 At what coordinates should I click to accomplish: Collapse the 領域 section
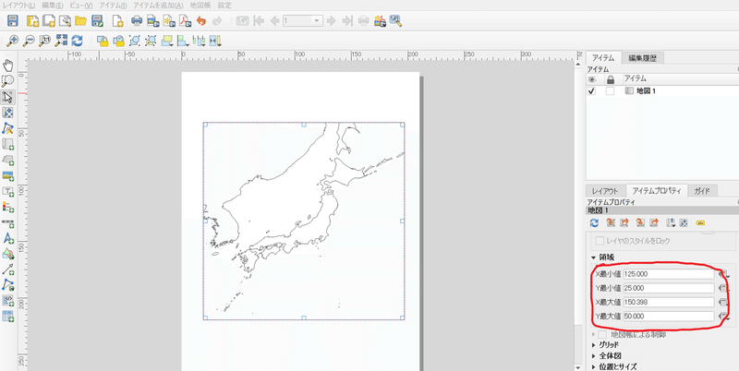[x=593, y=257]
